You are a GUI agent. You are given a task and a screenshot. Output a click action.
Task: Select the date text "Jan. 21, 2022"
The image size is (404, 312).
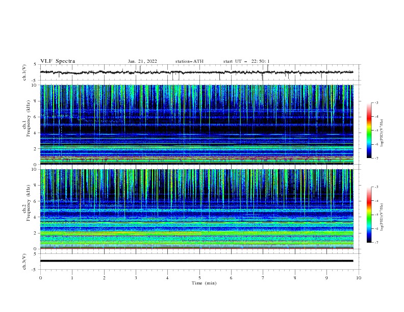(x=142, y=61)
